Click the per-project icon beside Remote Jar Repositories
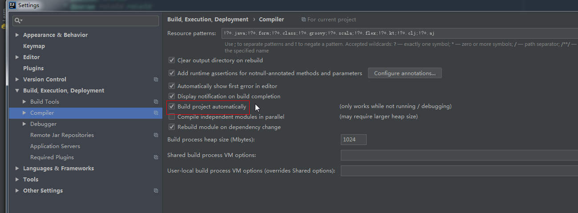Image resolution: width=578 pixels, height=213 pixels. (x=156, y=135)
